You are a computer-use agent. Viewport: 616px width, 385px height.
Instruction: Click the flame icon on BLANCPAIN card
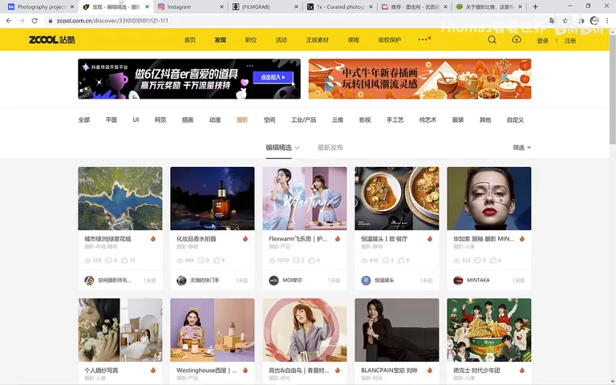[x=429, y=370]
